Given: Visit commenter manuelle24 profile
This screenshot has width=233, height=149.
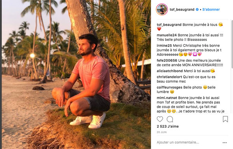Looking at the screenshot, I should 167,35.
